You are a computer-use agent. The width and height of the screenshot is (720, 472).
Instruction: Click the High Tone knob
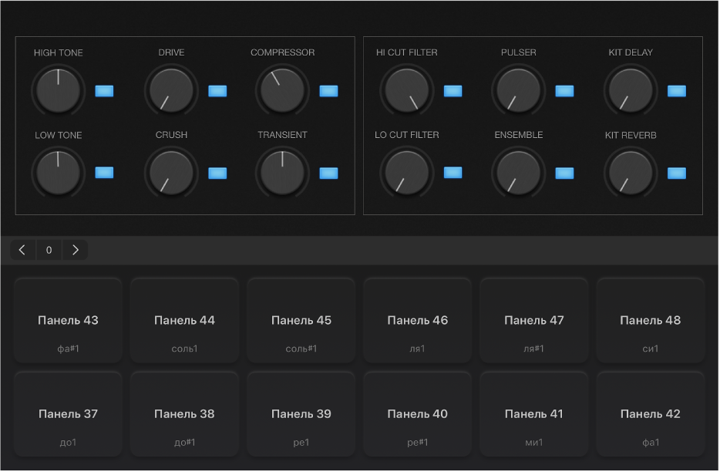point(58,90)
